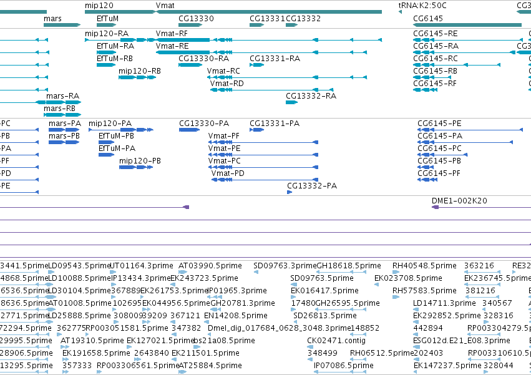Open transcript CG6145-RB
This screenshot has height=375, width=531.
[x=435, y=71]
